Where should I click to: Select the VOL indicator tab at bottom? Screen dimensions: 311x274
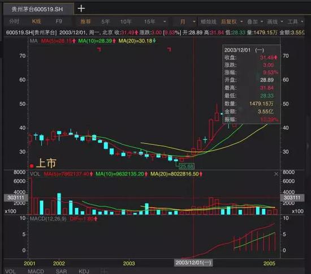pos(10,271)
